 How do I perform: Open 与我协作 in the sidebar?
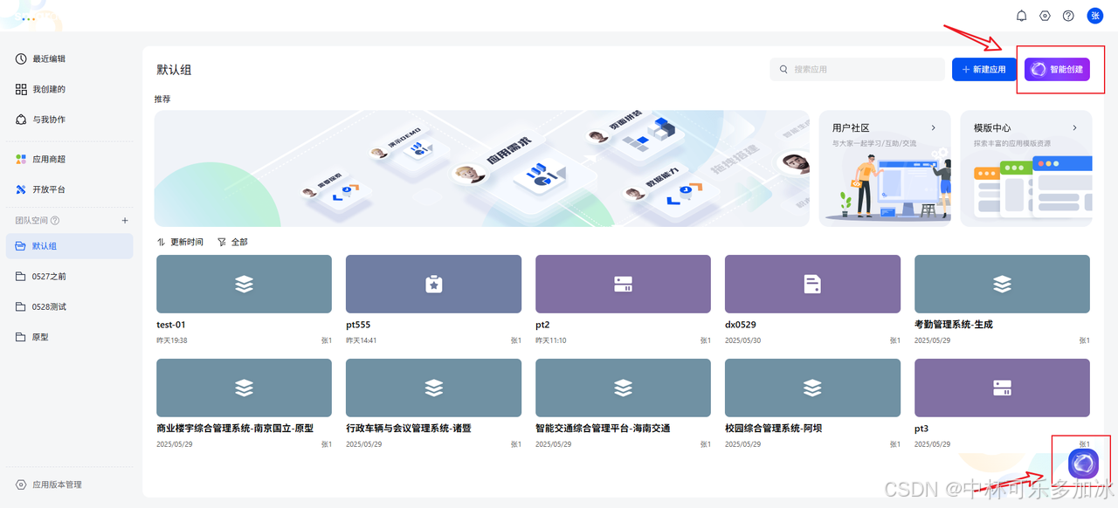(x=68, y=120)
